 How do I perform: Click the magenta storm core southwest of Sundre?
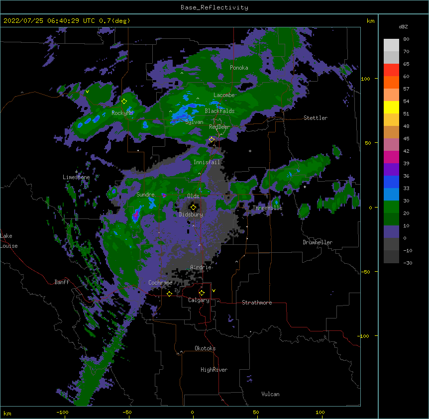(x=136, y=216)
